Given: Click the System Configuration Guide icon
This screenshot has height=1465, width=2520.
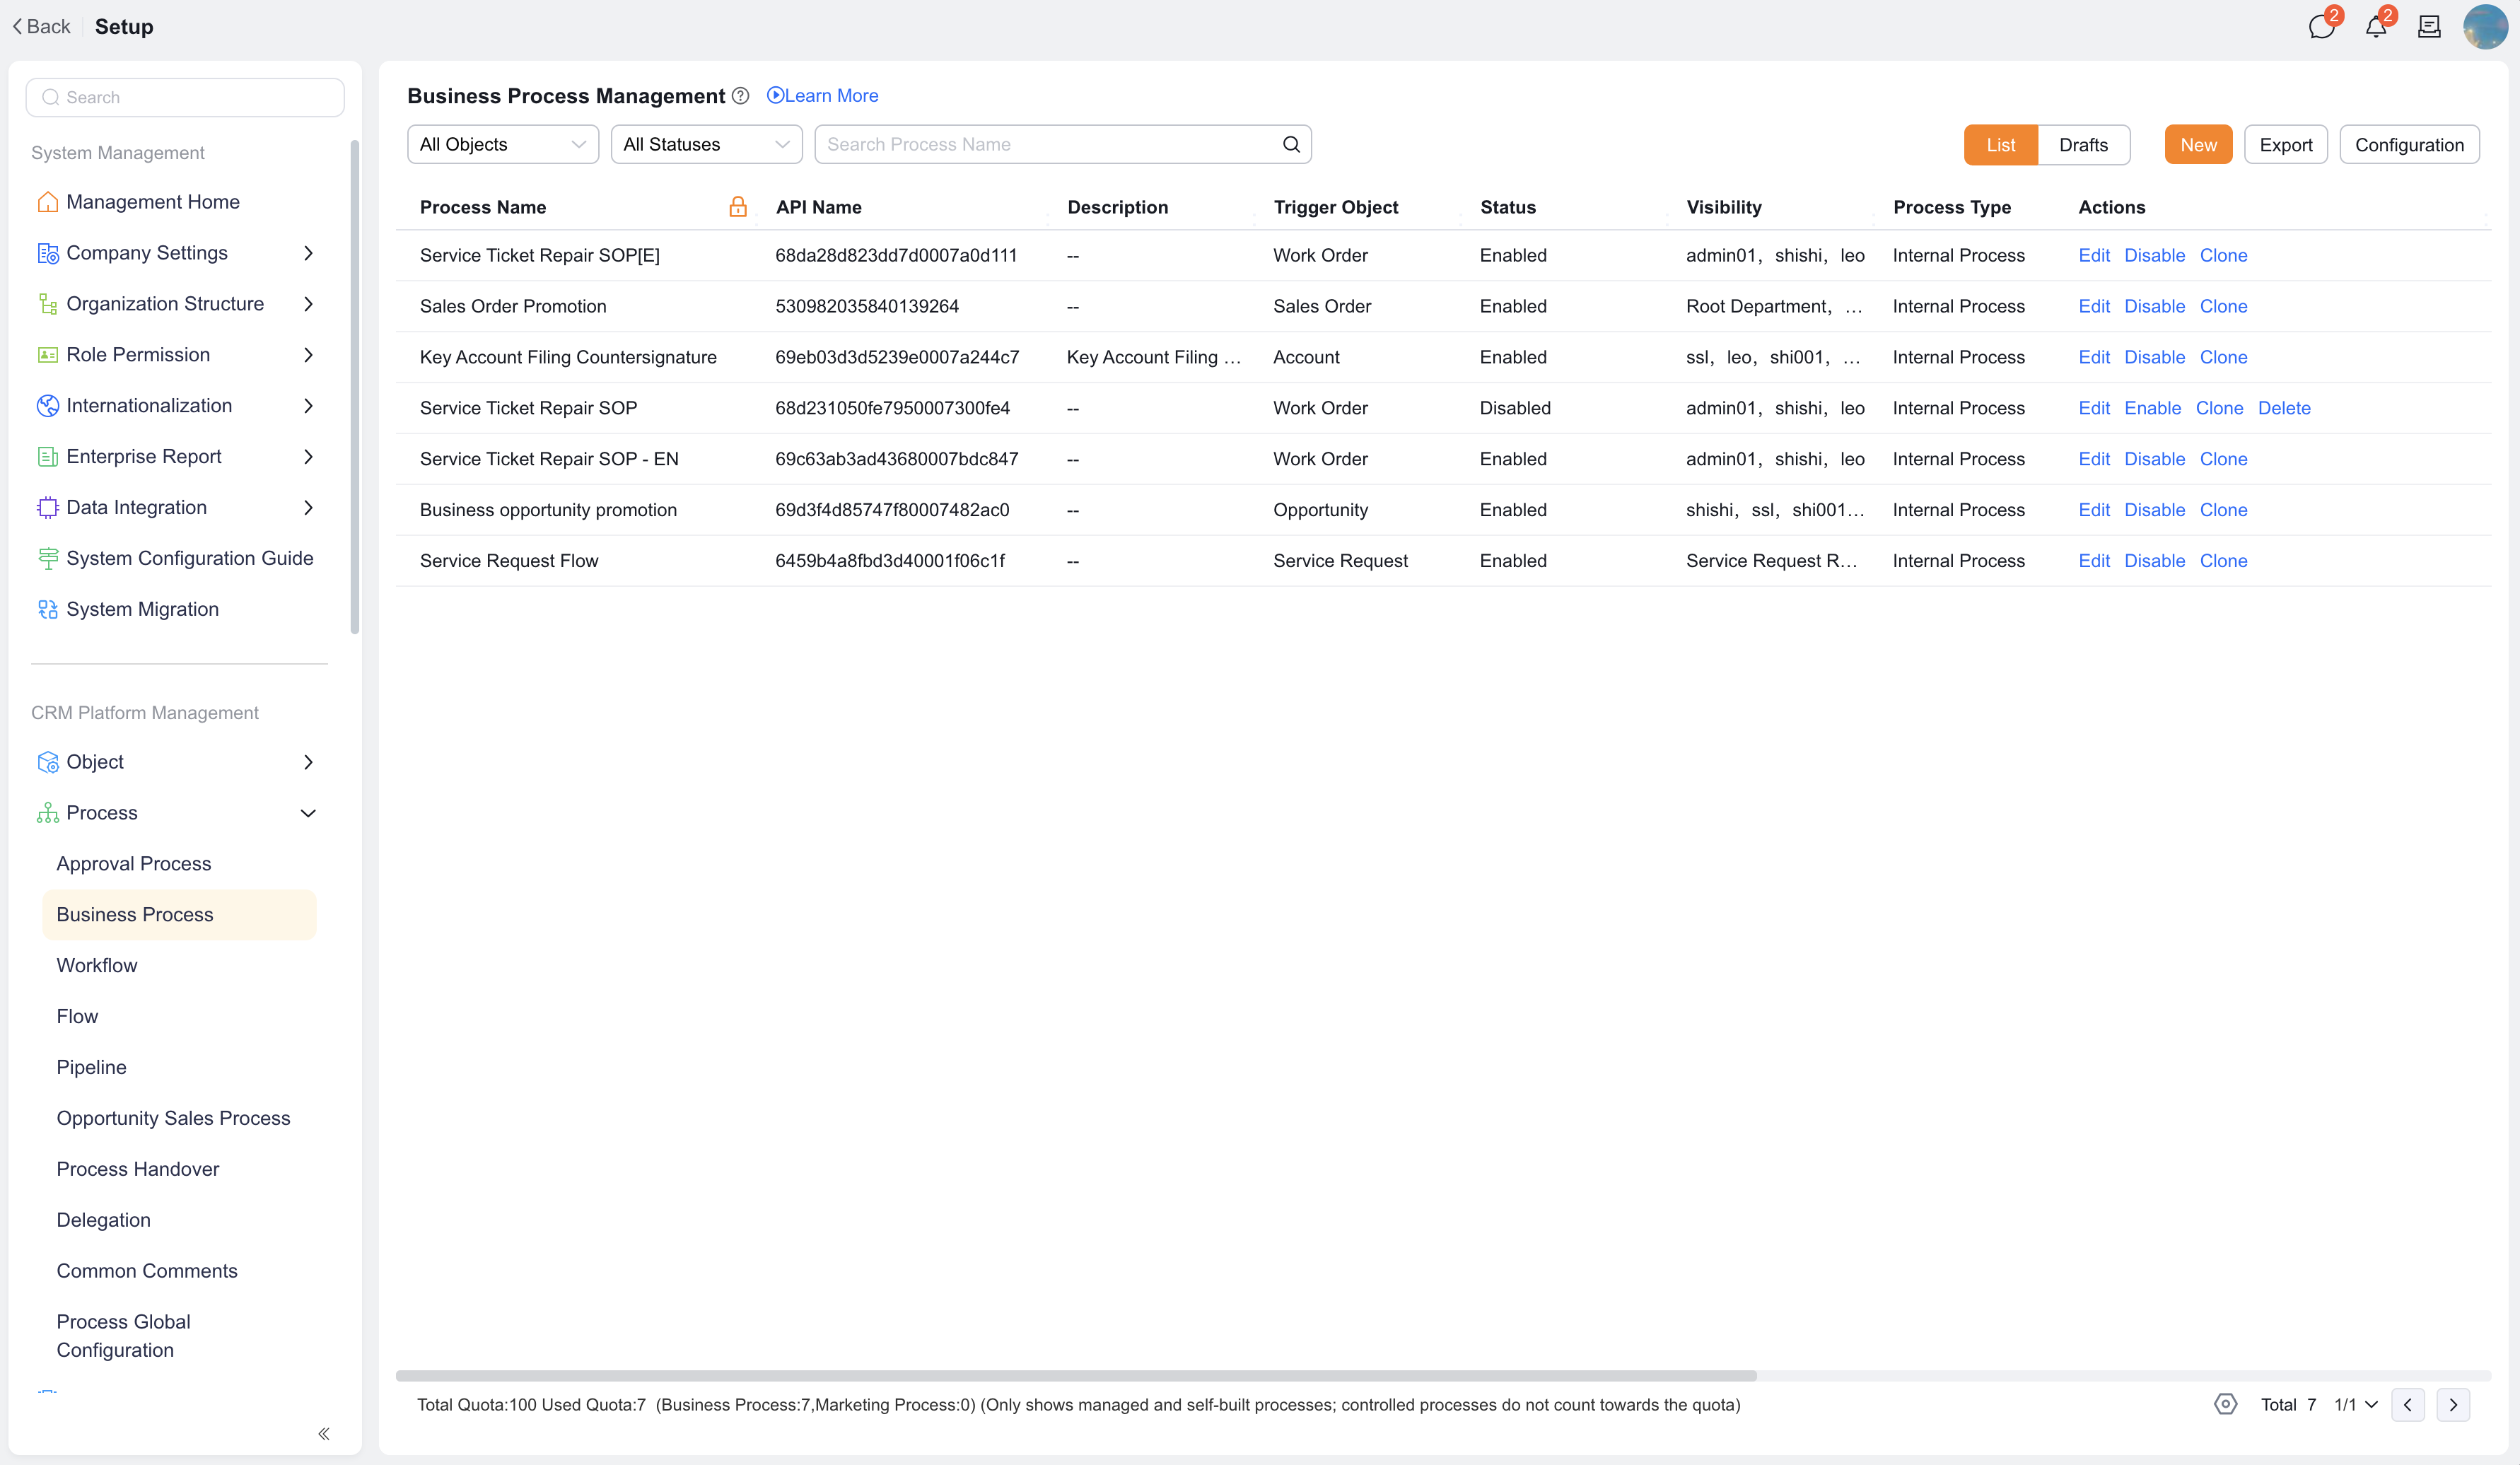Looking at the screenshot, I should click(47, 558).
